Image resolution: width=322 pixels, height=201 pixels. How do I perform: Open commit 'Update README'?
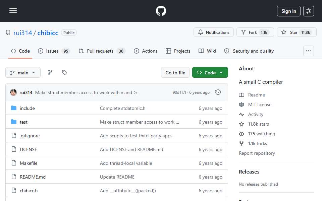[117, 177]
